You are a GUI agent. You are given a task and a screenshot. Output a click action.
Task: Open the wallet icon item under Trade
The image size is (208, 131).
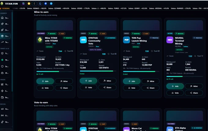click(x=5, y=98)
